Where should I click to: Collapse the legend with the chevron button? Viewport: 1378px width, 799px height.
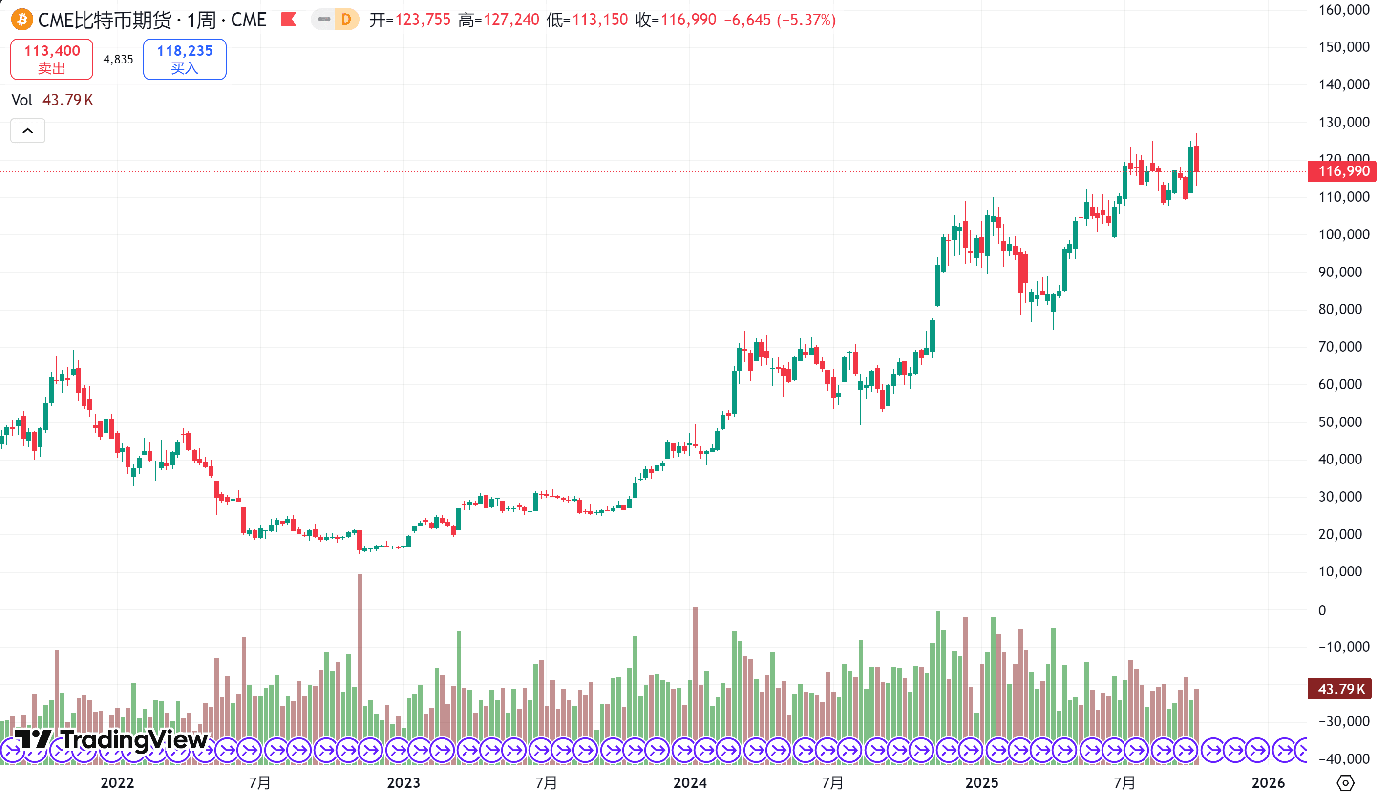[x=28, y=131]
